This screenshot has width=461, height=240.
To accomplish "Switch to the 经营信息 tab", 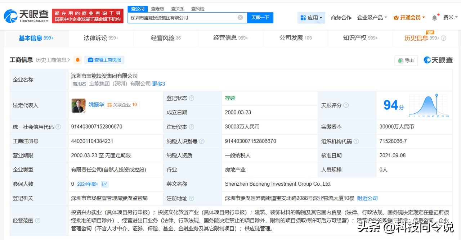I will 230,38.
